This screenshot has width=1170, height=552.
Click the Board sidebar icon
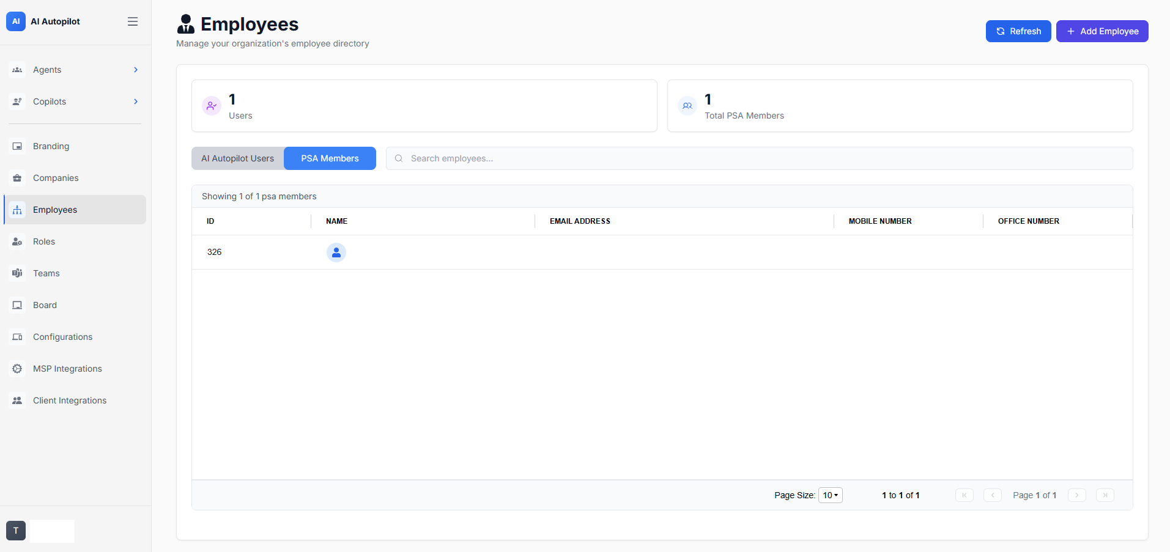(17, 305)
